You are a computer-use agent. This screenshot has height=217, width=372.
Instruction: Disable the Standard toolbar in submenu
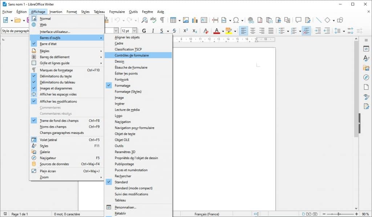[138, 182]
